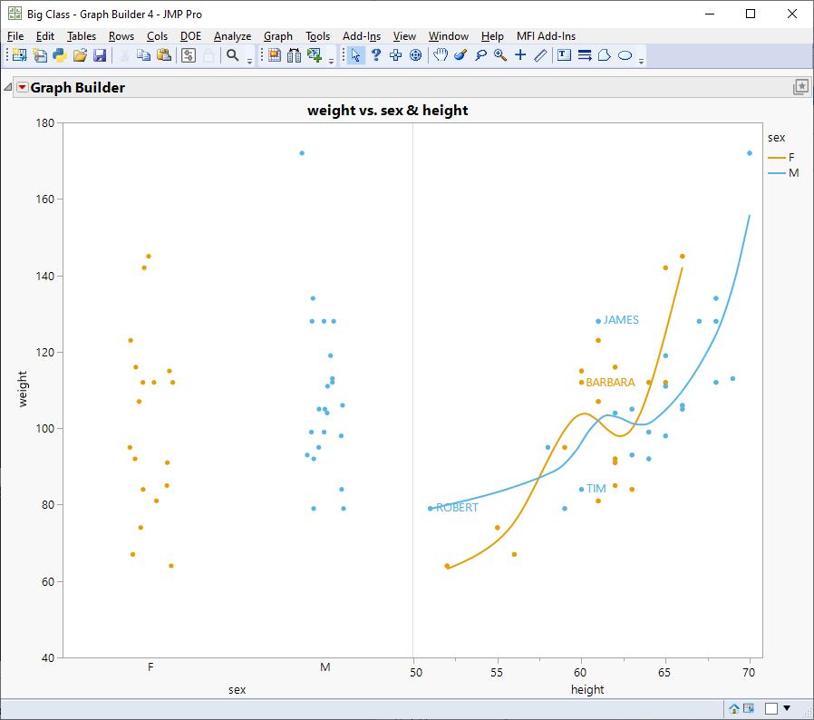Collapse the Graph Builder outline disclosure triangle
The height and width of the screenshot is (720, 814).
click(x=8, y=87)
